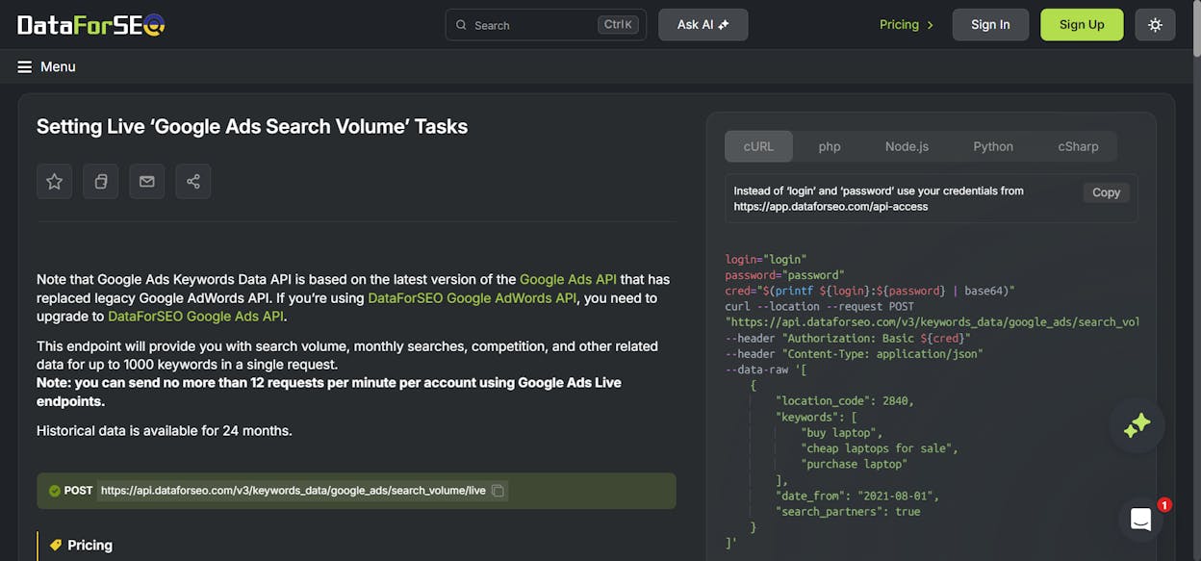Click the copy page icon under title

point(100,181)
